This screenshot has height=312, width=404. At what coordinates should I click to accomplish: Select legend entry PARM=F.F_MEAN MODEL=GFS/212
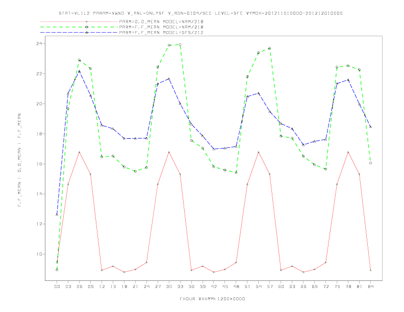pyautogui.click(x=161, y=33)
